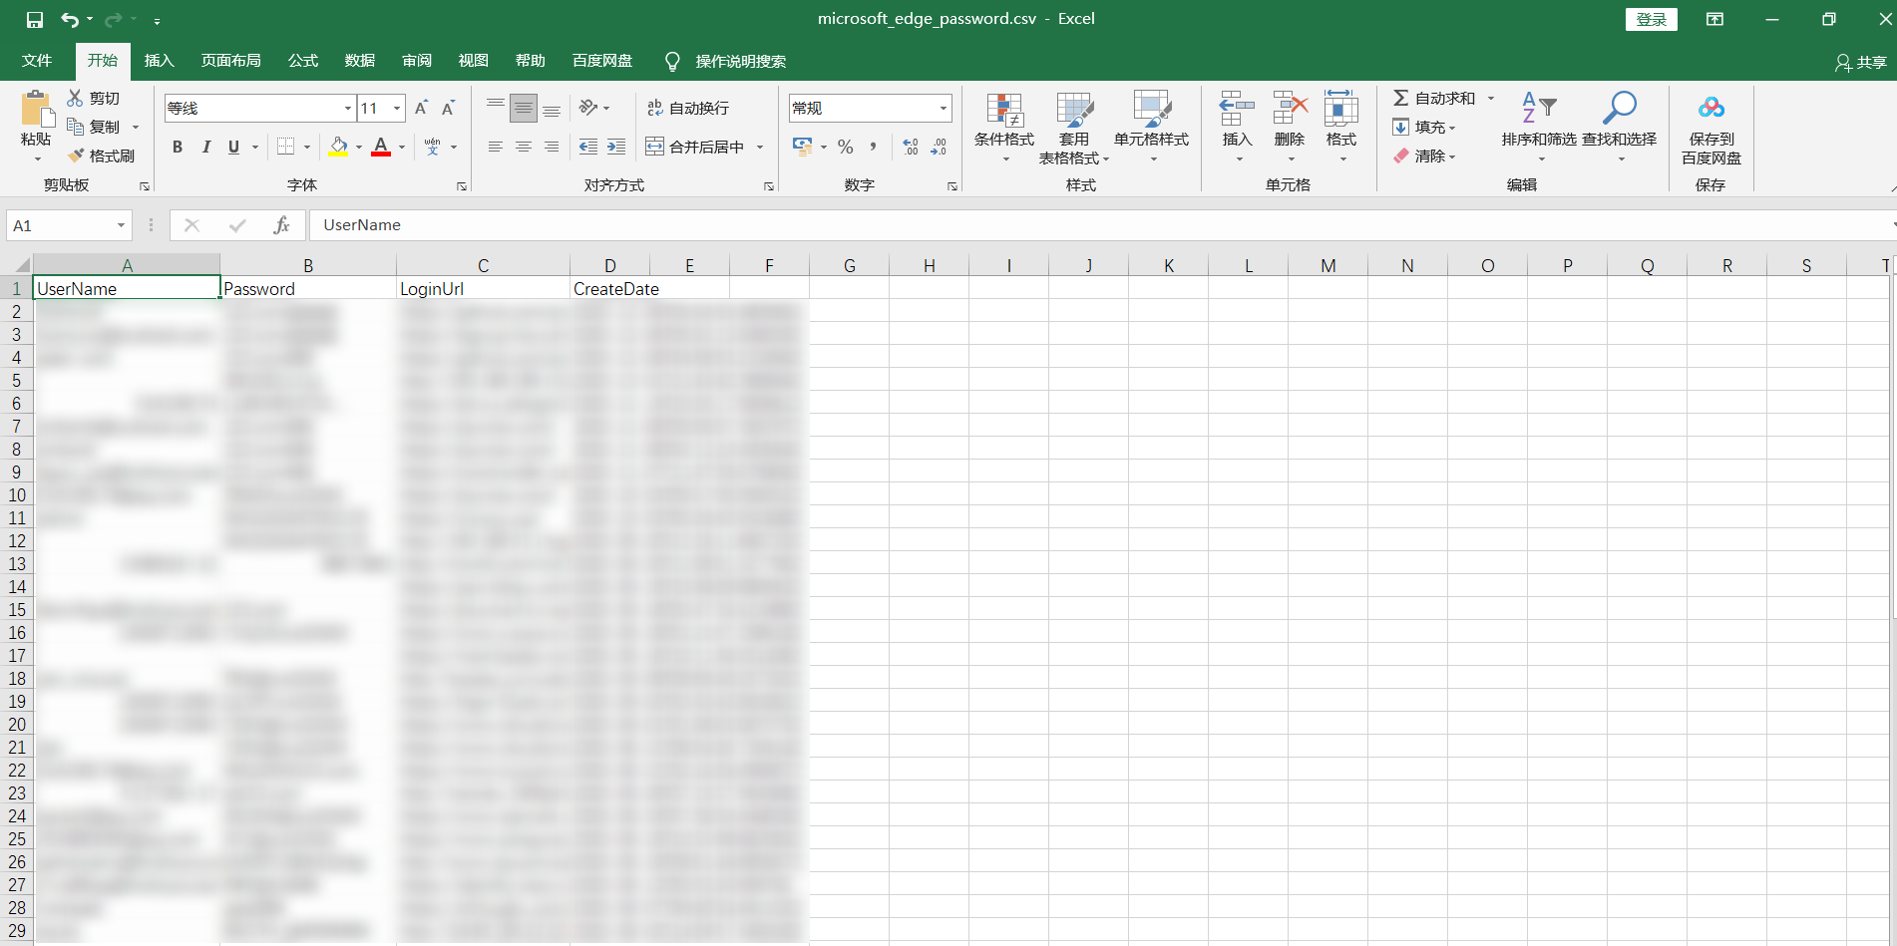Select the Format Painter (格式刷) brush
This screenshot has width=1897, height=946.
tap(75, 156)
